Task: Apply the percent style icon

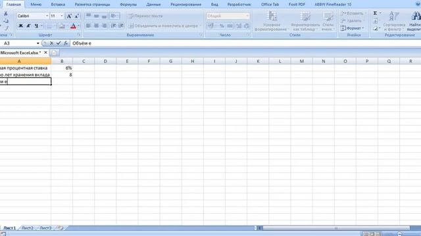Action: [x=222, y=26]
